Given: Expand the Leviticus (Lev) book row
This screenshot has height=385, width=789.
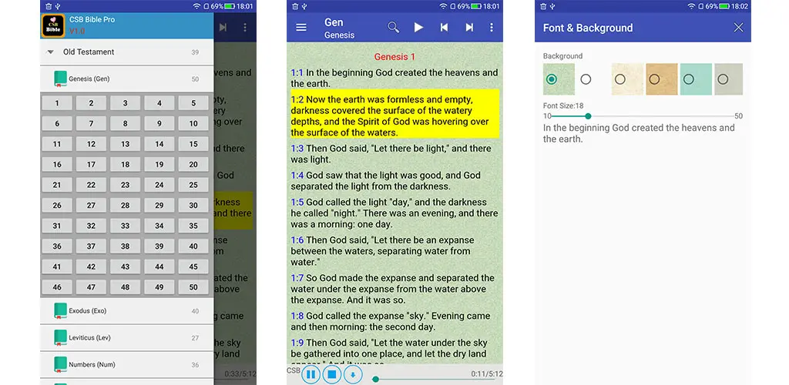Looking at the screenshot, I should 127,338.
